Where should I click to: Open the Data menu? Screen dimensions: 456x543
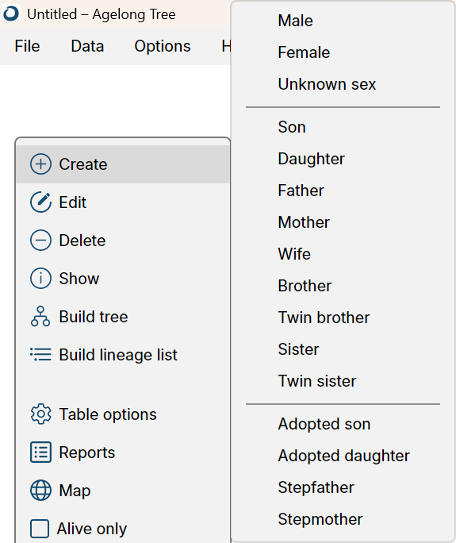tap(87, 46)
